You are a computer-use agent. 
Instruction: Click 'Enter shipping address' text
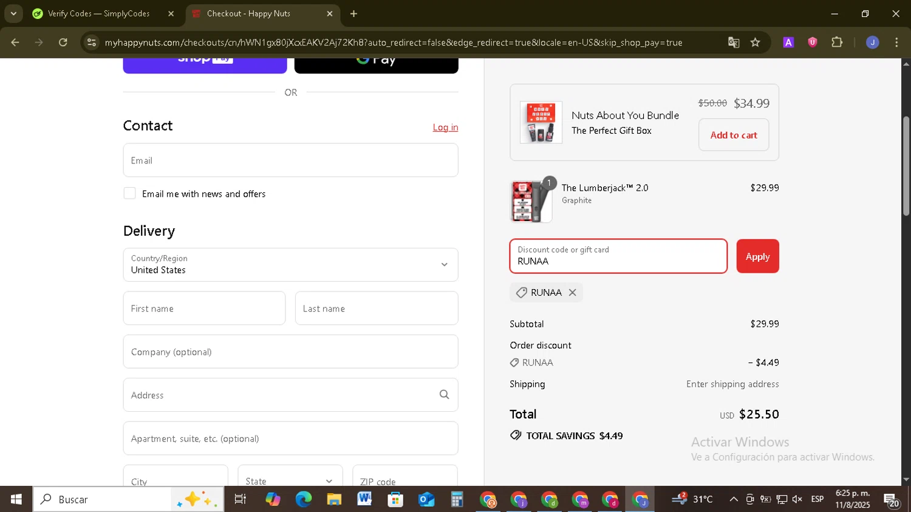(732, 384)
